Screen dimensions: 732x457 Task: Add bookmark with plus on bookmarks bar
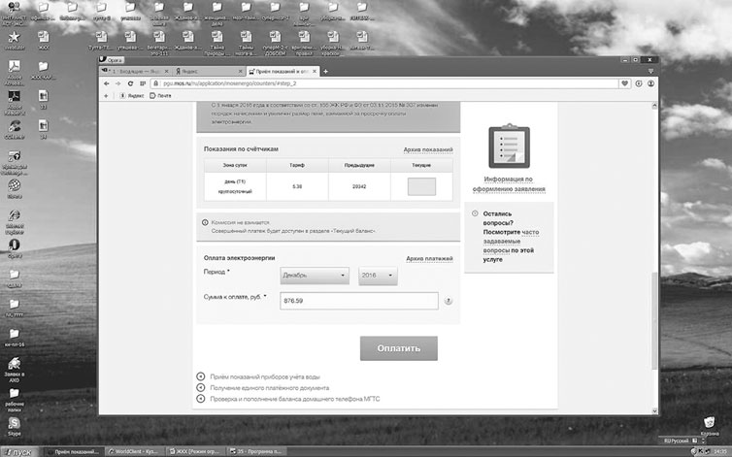pyautogui.click(x=106, y=96)
